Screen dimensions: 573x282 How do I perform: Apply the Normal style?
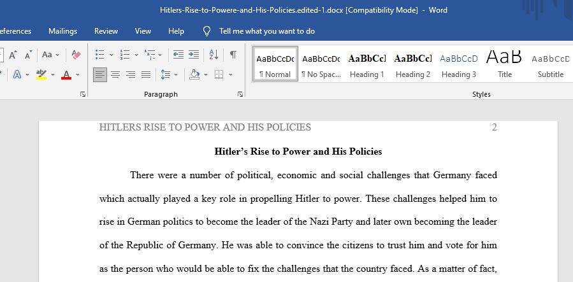coord(275,64)
